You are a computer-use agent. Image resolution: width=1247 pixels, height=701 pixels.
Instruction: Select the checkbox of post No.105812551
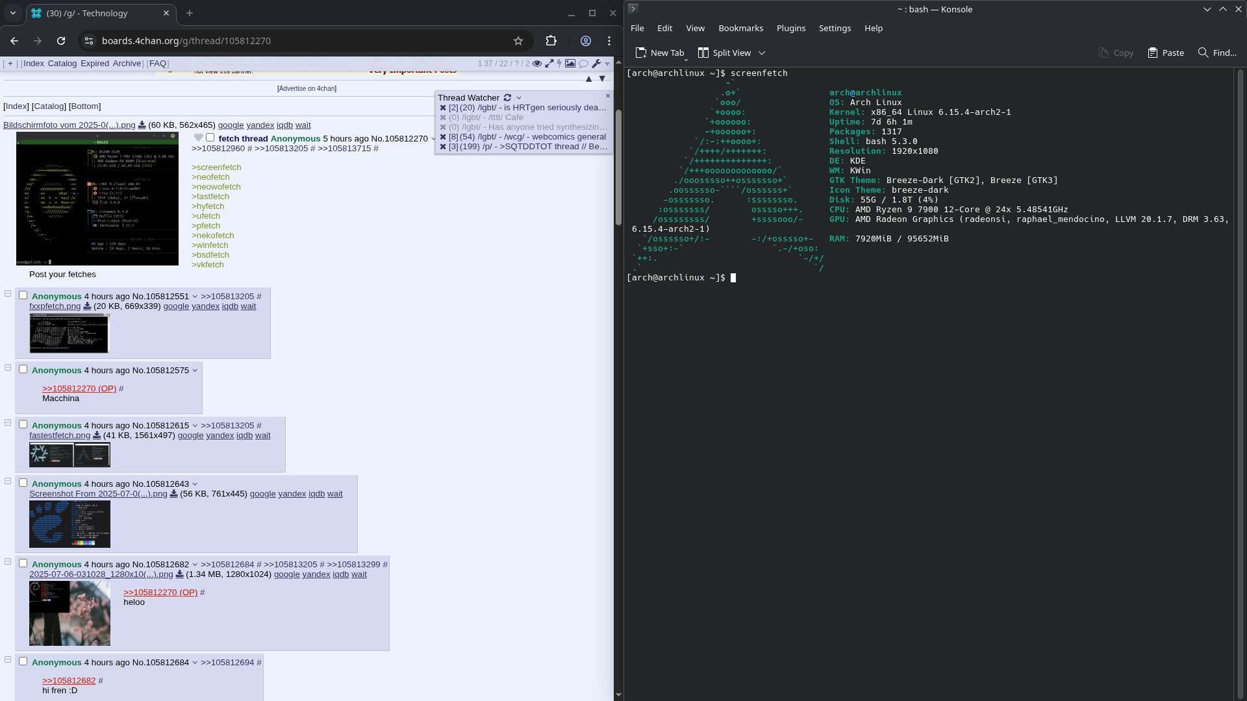tap(23, 295)
